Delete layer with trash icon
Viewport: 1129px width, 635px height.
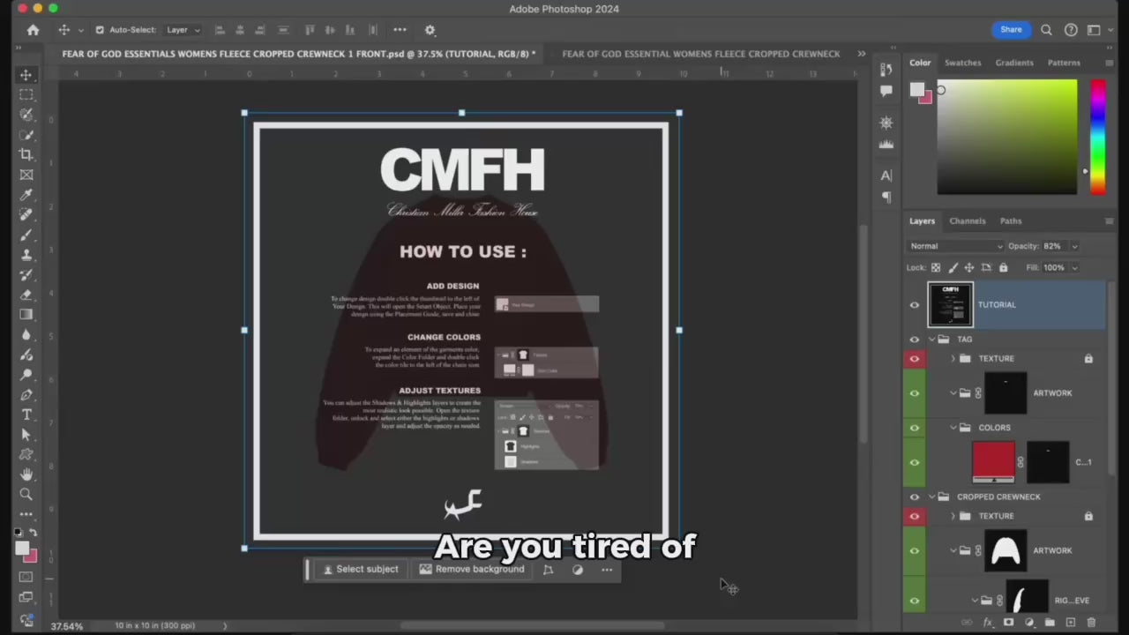click(1091, 623)
